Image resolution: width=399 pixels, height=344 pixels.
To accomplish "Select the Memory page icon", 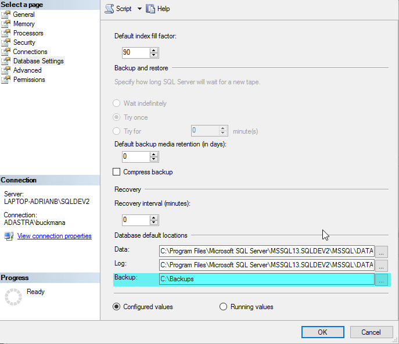I will coord(6,24).
